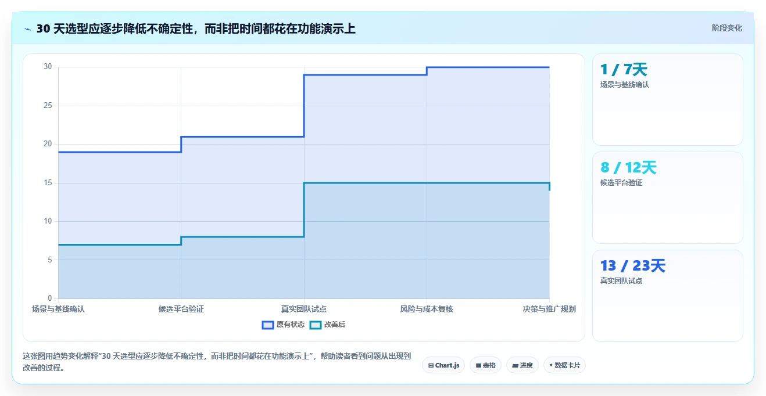
Task: Click y-axis value 25
Action: tap(48, 106)
